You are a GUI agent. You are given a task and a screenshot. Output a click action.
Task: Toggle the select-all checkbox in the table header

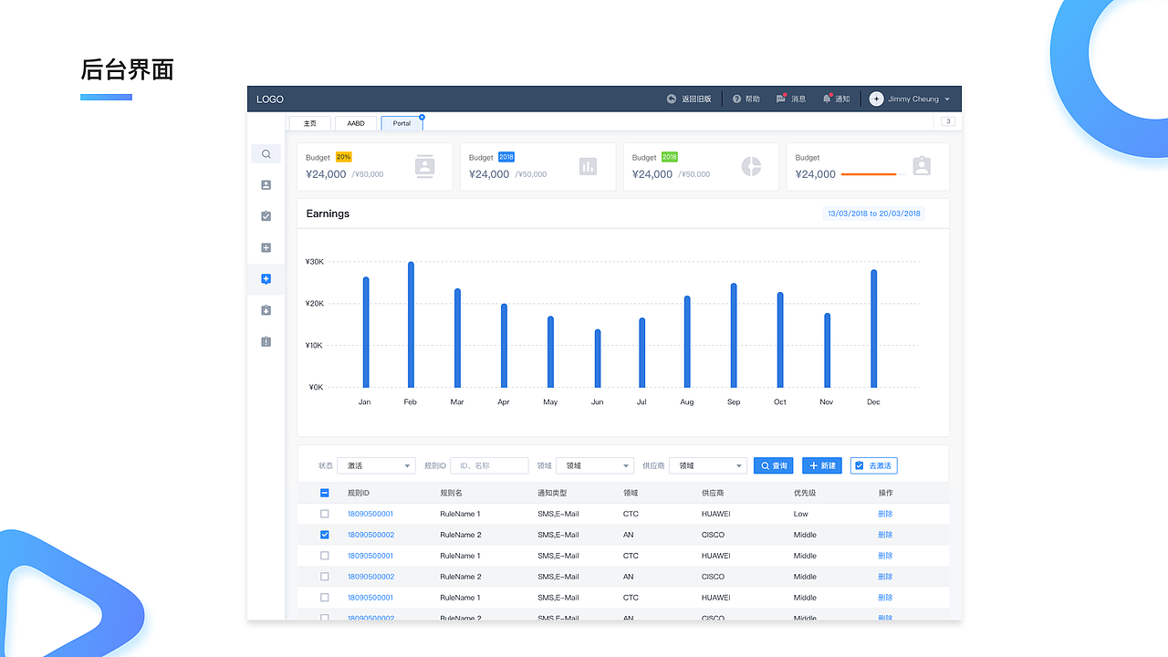(x=325, y=493)
